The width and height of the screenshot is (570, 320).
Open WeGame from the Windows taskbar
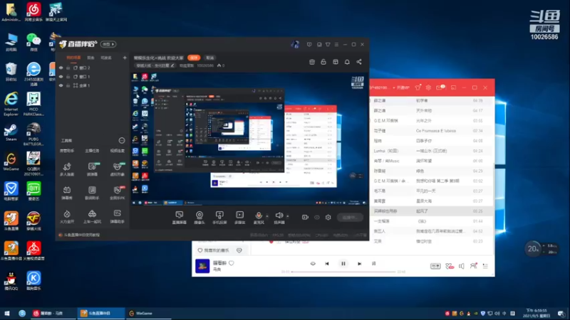(148, 313)
